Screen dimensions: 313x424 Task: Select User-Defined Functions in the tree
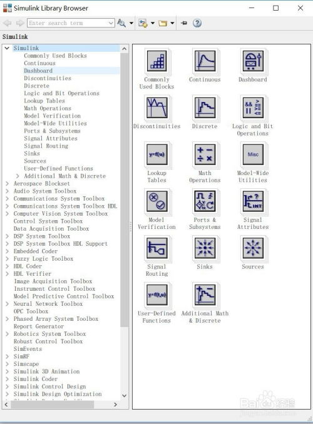click(58, 168)
